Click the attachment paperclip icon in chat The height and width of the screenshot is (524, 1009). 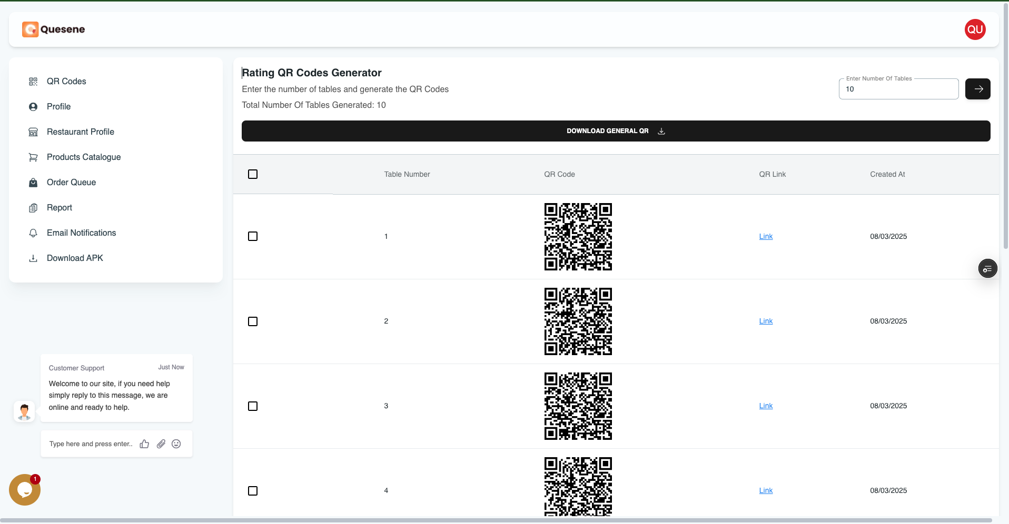pyautogui.click(x=161, y=444)
